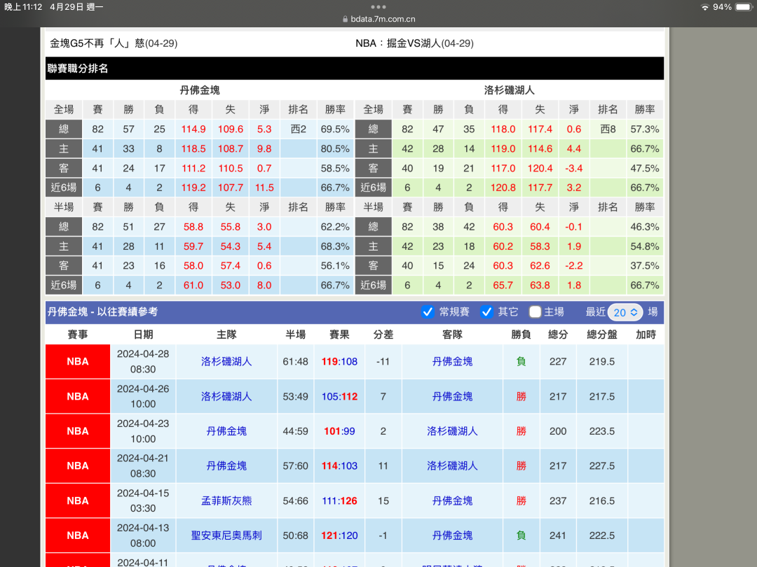Select the green 負 result in 2024-04-28 row
757x567 pixels.
(521, 362)
